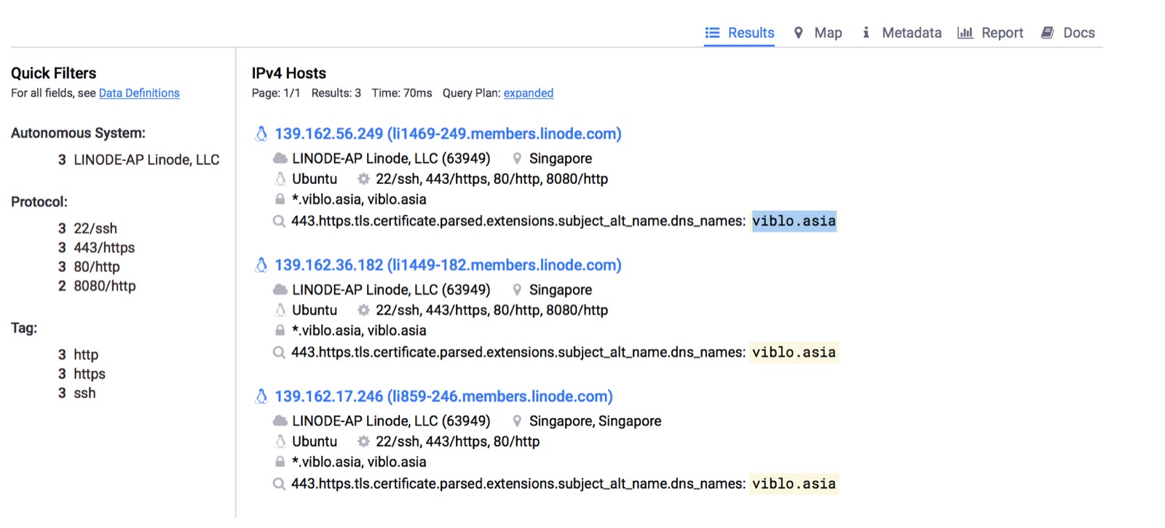This screenshot has height=528, width=1165.
Task: Click Ubuntu OS icon in 139.162.36.182 result
Action: 280,310
